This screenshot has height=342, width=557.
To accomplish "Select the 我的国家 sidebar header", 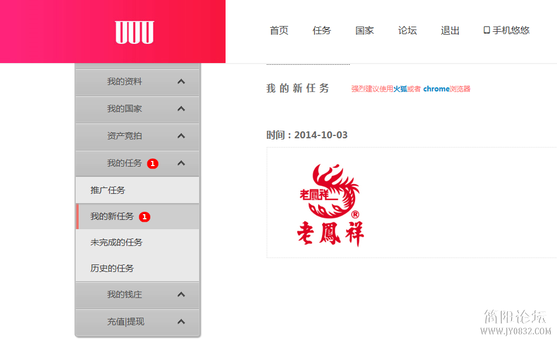I will point(138,109).
